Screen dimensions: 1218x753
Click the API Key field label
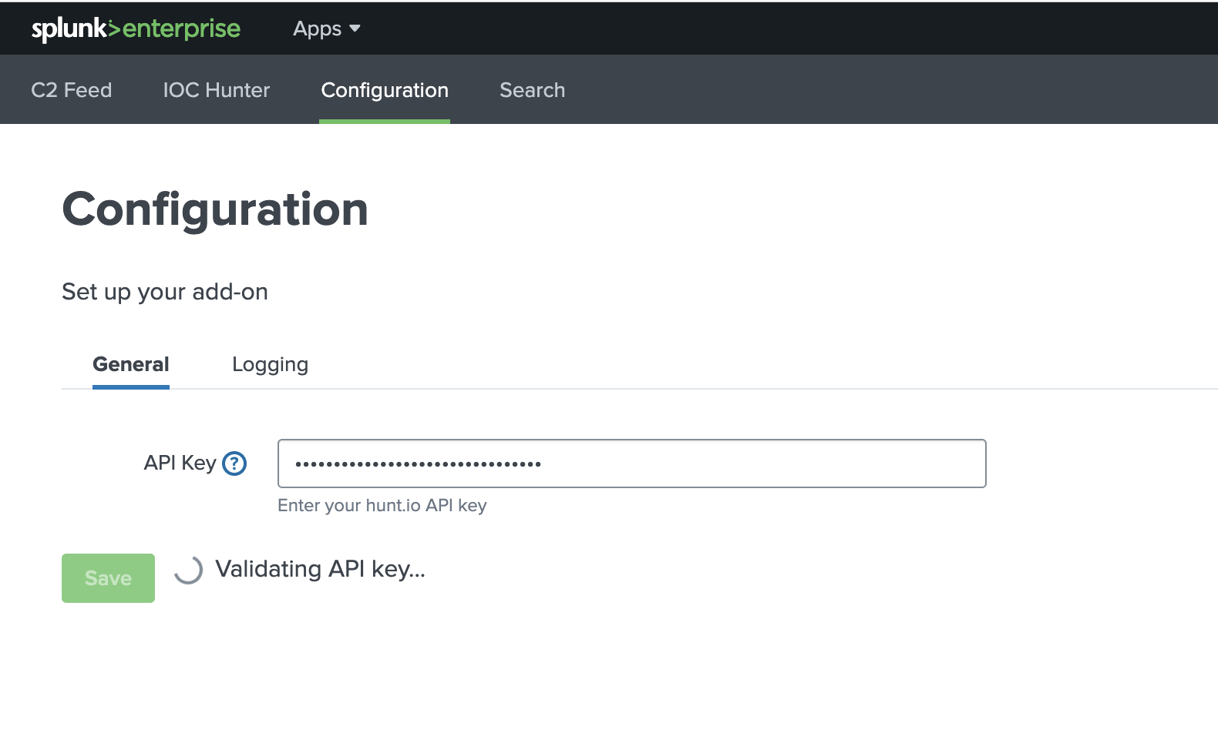(180, 463)
